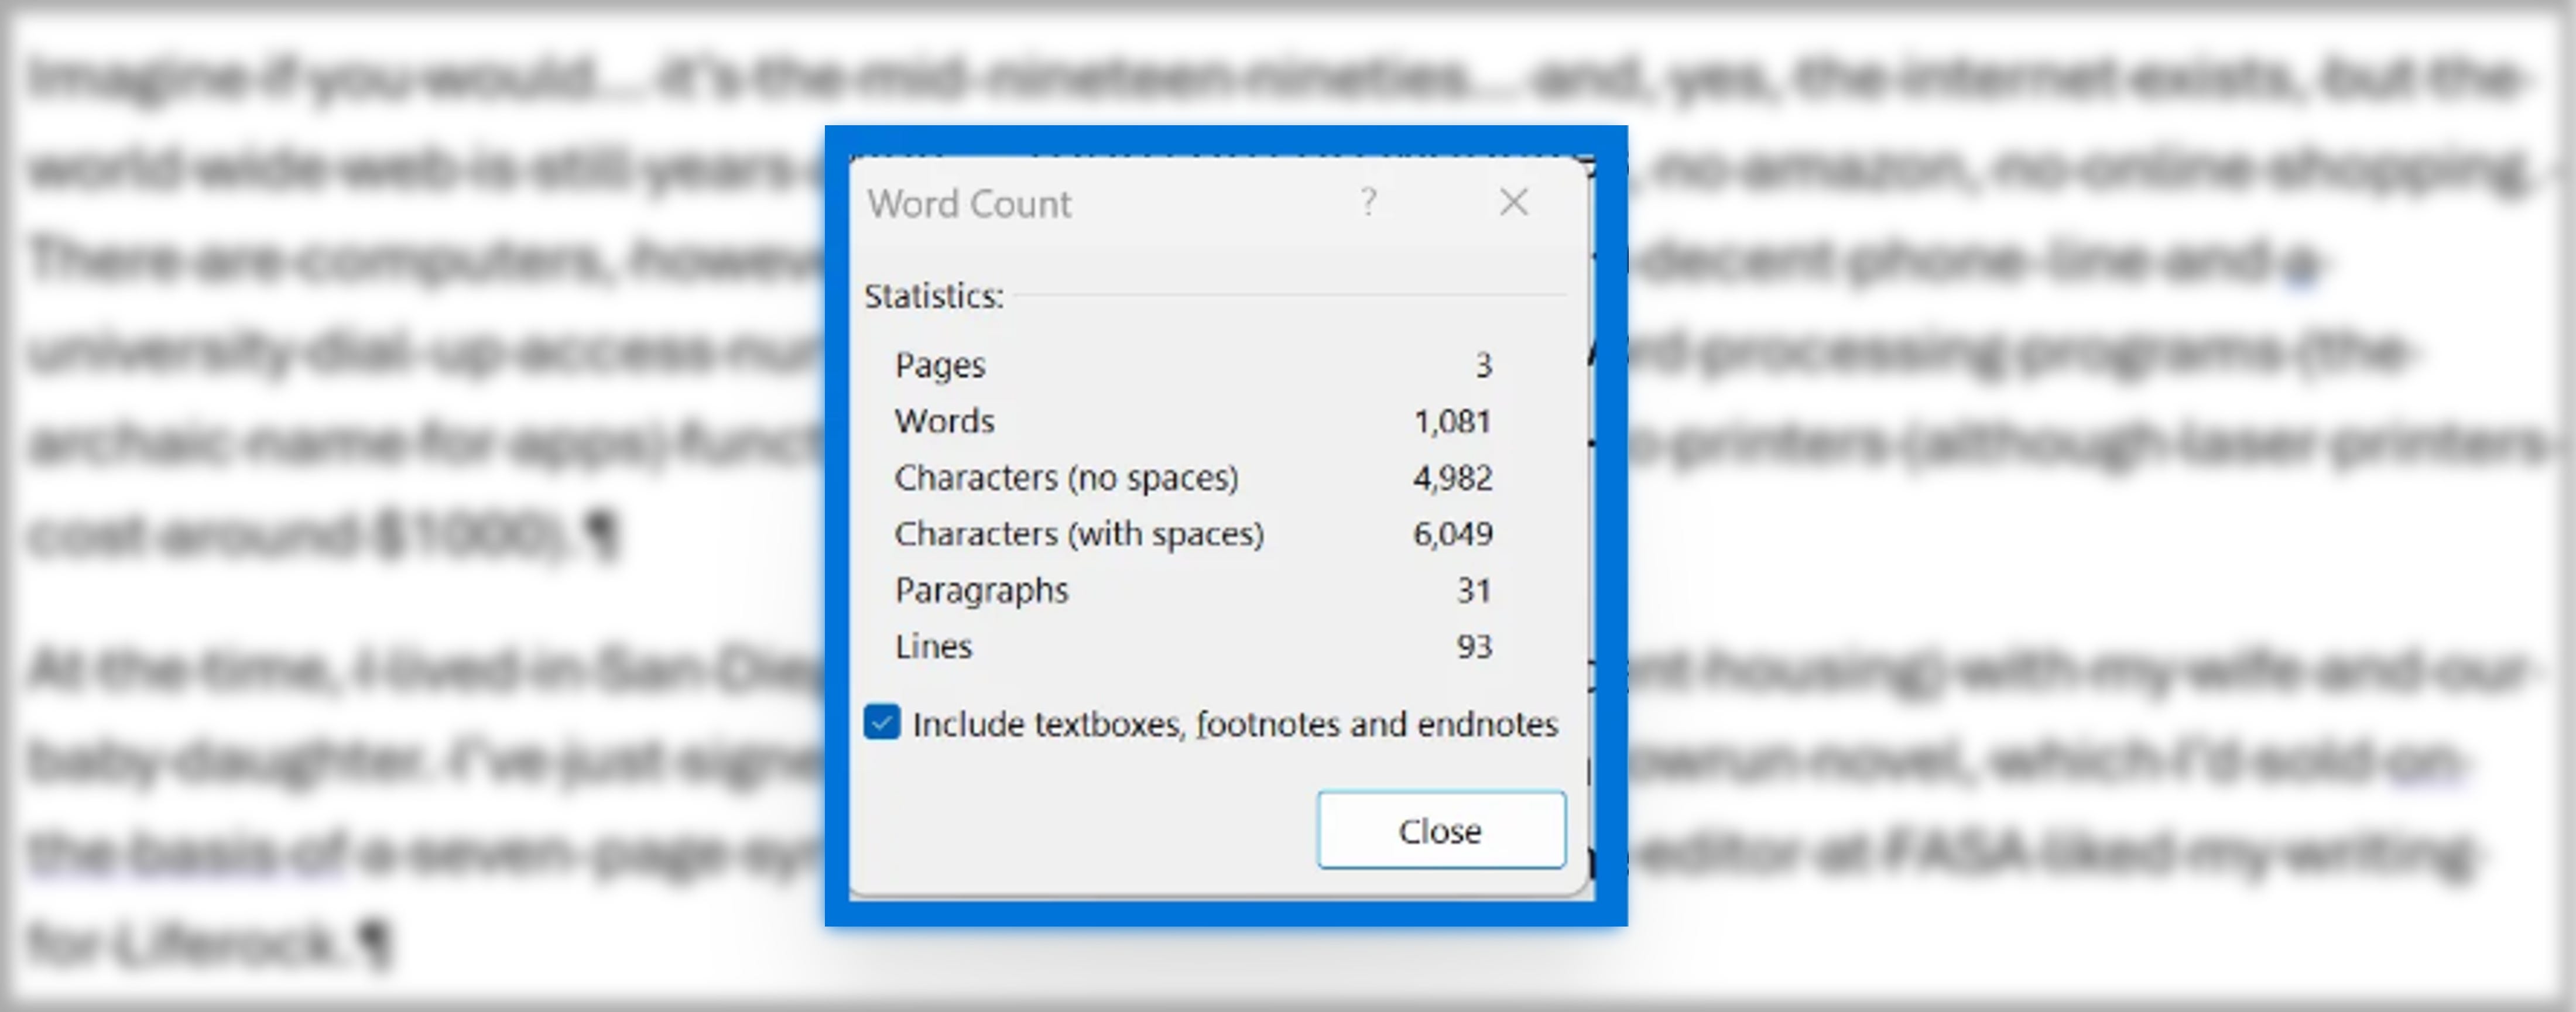
Task: Click the pages value 3
Action: [x=1483, y=365]
